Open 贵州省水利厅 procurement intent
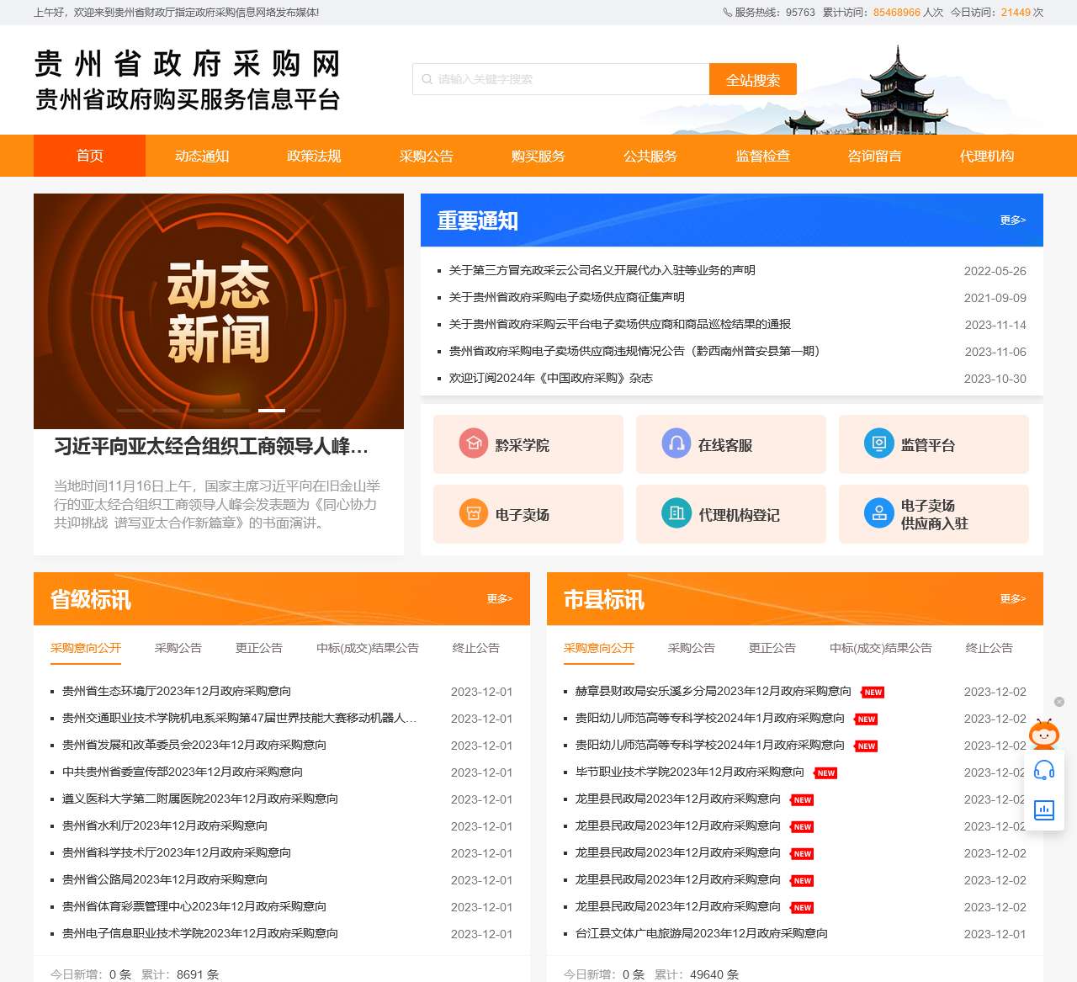The height and width of the screenshot is (982, 1077). pyautogui.click(x=165, y=825)
